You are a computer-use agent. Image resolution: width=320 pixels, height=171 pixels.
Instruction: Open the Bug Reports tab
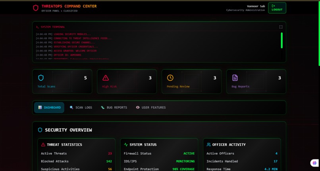click(114, 108)
